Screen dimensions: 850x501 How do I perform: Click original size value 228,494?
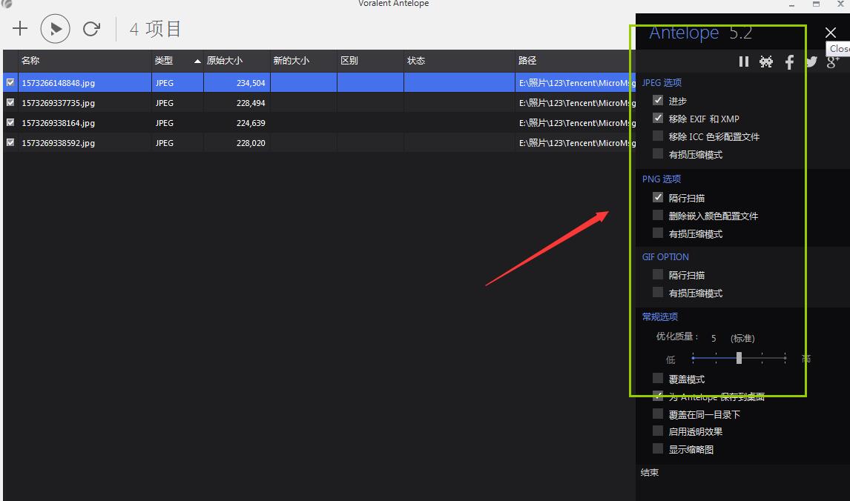coord(251,103)
